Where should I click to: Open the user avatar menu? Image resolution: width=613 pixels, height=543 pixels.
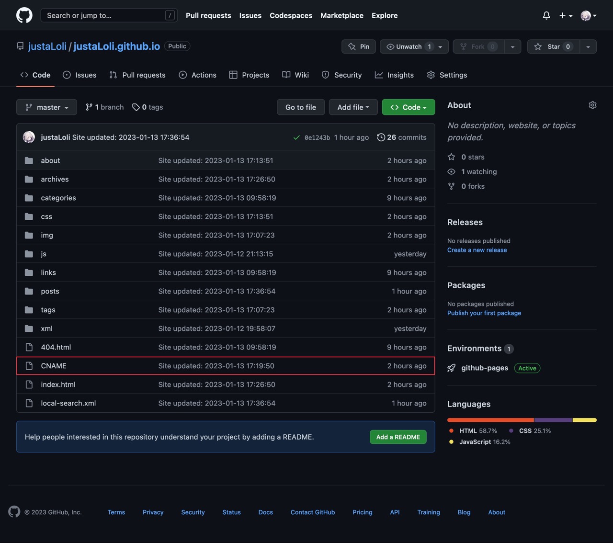589,15
